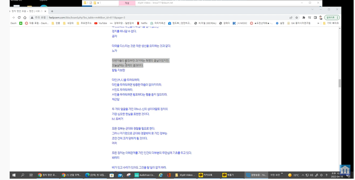Go forward with Chrome's arrow button

click(13, 17)
